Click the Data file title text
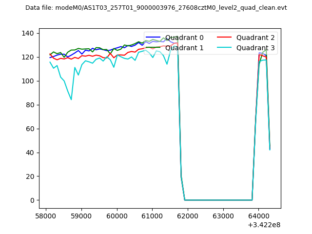This screenshot has width=312, height=234. coord(156,8)
